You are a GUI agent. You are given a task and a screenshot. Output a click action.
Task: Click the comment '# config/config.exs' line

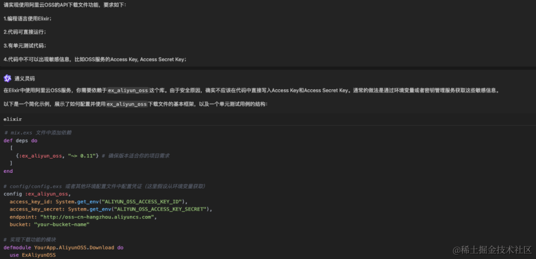click(104, 186)
